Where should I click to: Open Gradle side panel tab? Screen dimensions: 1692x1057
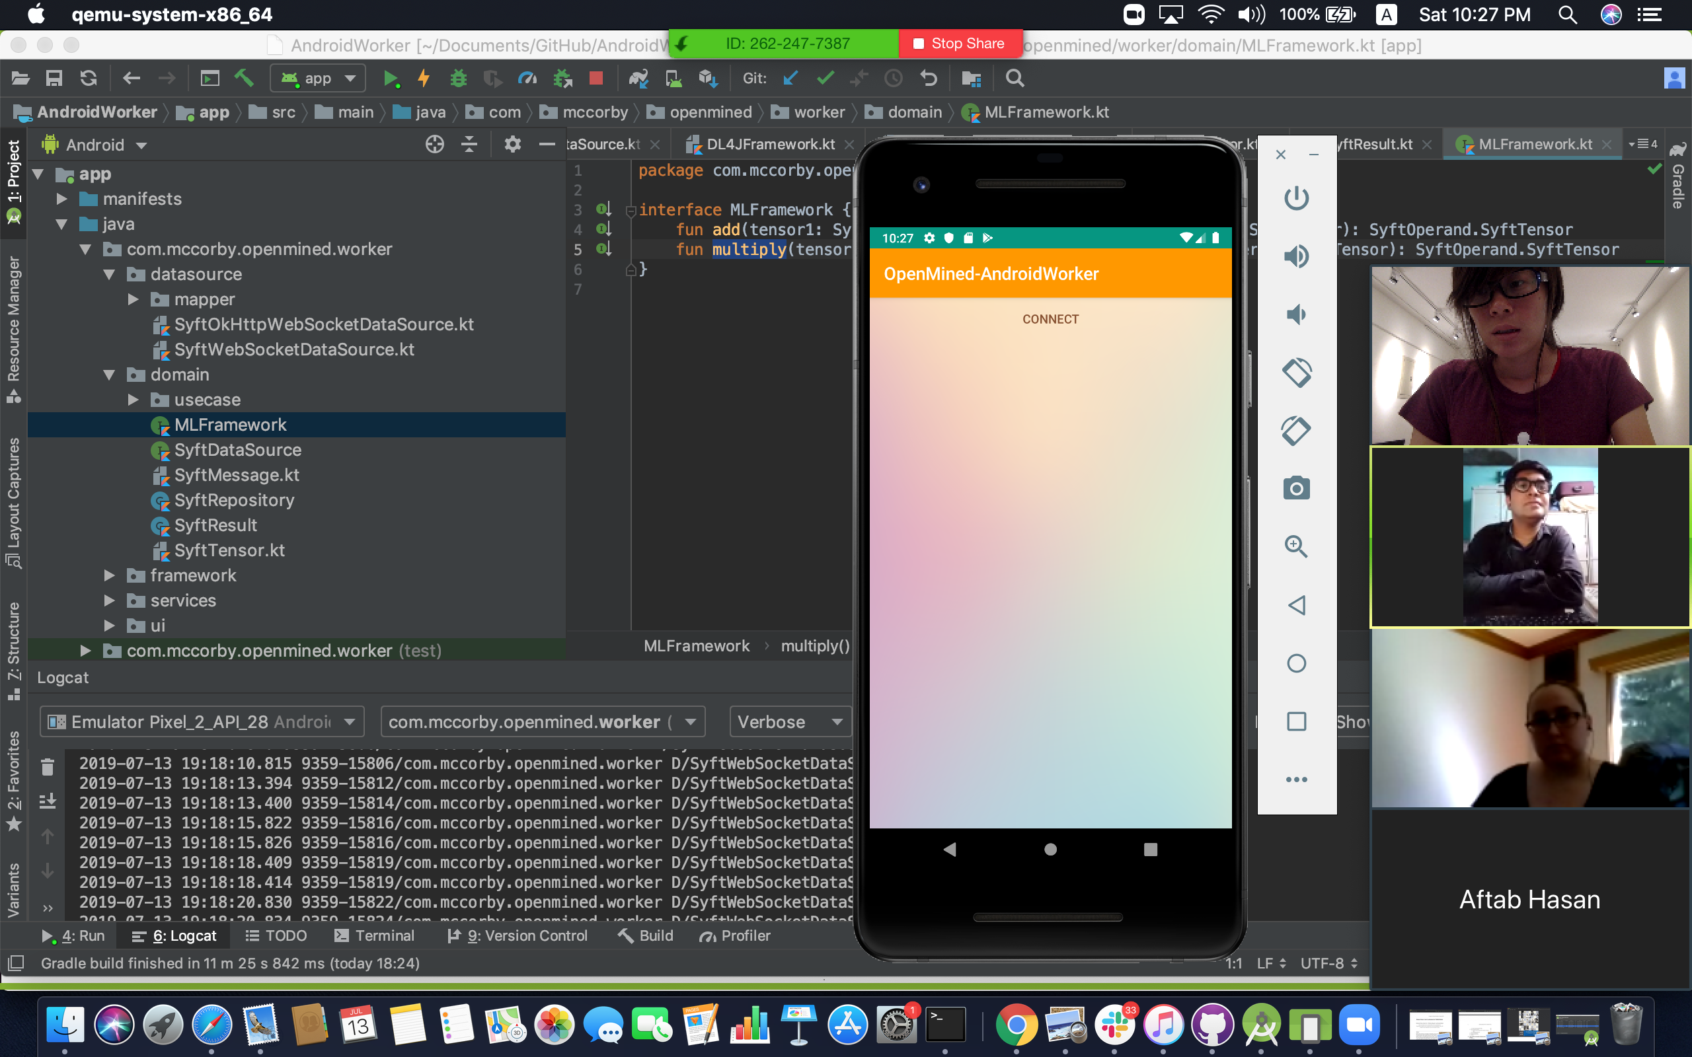(x=1678, y=176)
